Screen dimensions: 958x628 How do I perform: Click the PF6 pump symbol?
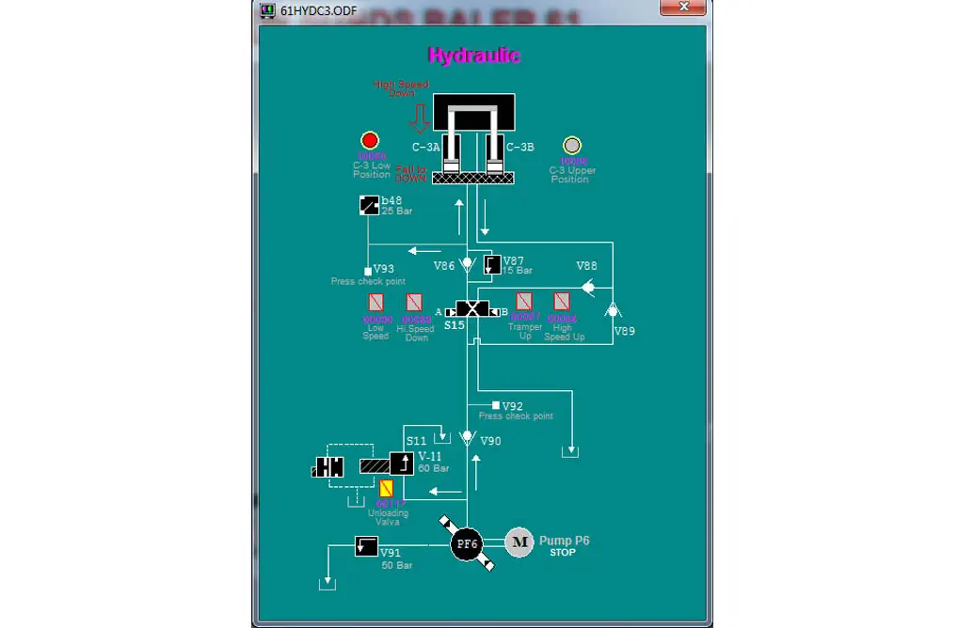point(466,543)
